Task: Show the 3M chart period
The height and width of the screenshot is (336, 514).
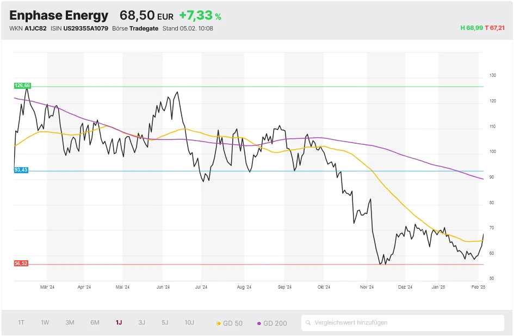Action: (x=70, y=323)
